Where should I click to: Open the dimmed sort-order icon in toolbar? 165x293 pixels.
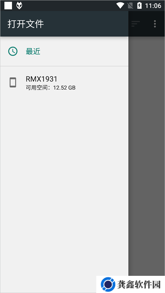point(135,24)
